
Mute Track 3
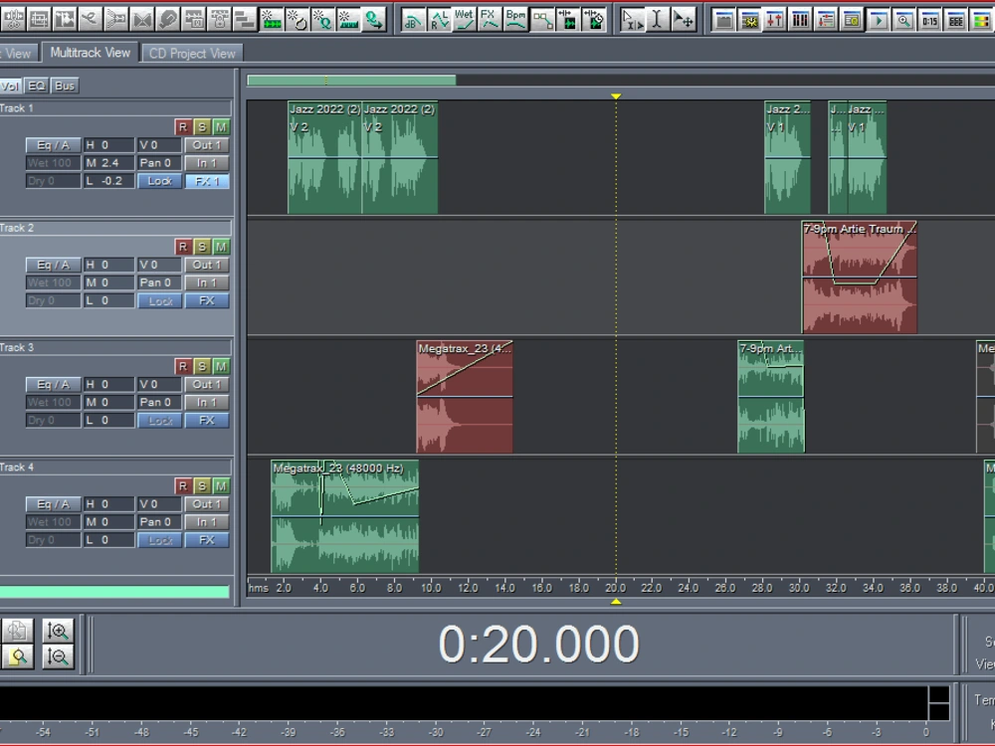click(x=221, y=366)
